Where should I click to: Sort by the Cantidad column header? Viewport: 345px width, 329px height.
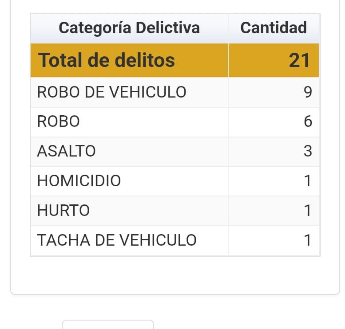(x=273, y=28)
